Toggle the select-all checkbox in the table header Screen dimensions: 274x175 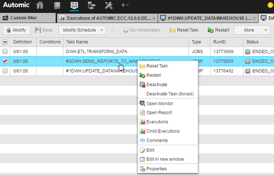(x=5, y=42)
